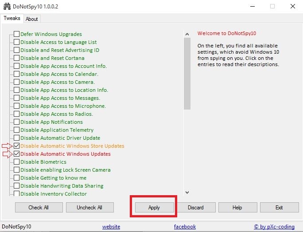
Task: Select Disable Application Telemetry entry text
Action: tap(57, 130)
